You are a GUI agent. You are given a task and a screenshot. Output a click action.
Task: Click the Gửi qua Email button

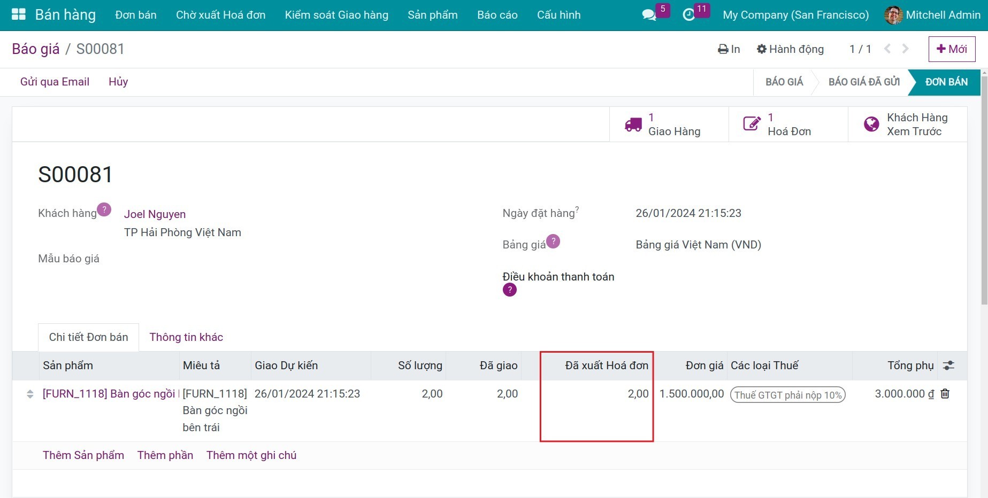(55, 82)
